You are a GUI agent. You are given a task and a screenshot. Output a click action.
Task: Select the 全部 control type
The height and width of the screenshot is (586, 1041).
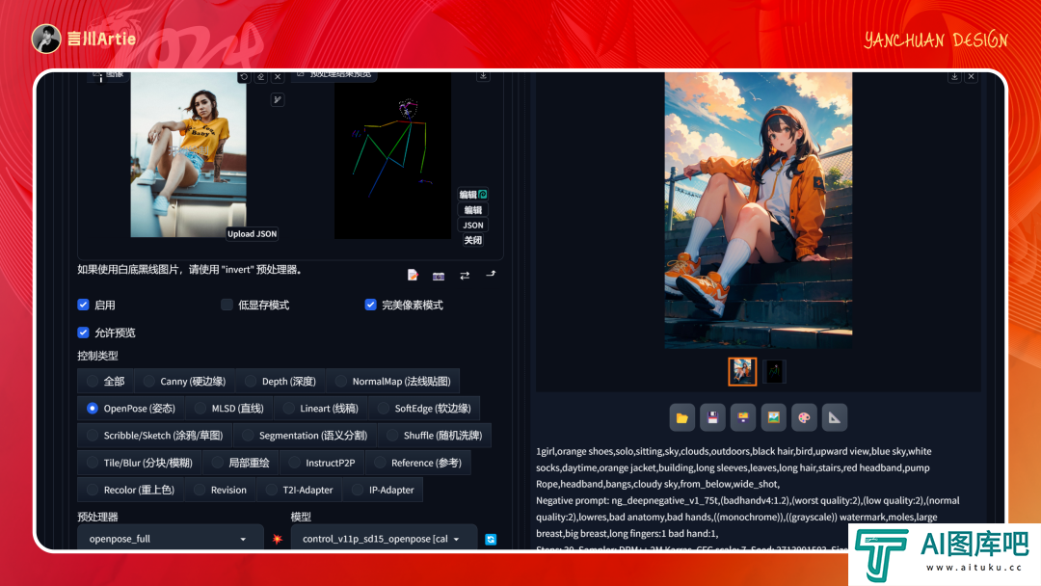(x=105, y=381)
